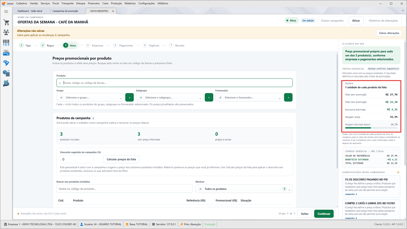This screenshot has width=407, height=229.
Task: Jump to step 6 Vigência
Action: [x=151, y=45]
